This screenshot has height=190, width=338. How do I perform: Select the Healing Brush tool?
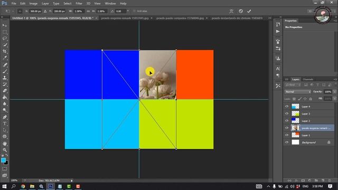point(5,65)
